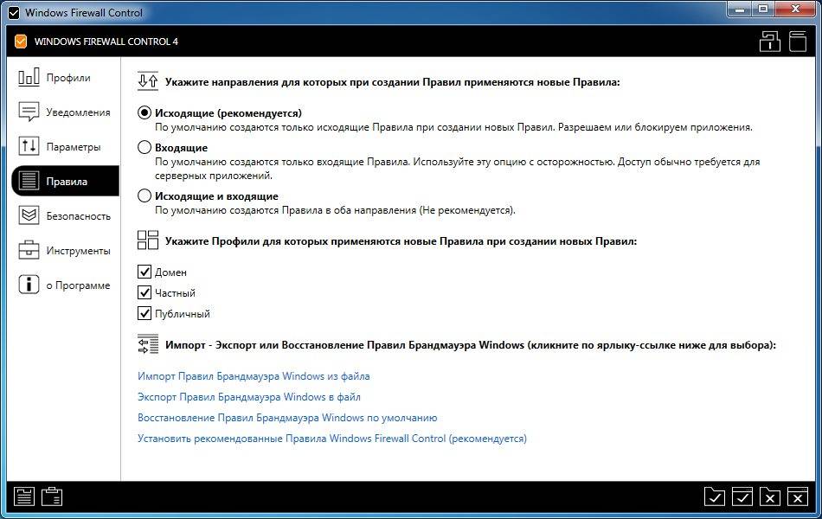This screenshot has width=822, height=519.
Task: Open the Профили section icon
Action: pos(29,77)
